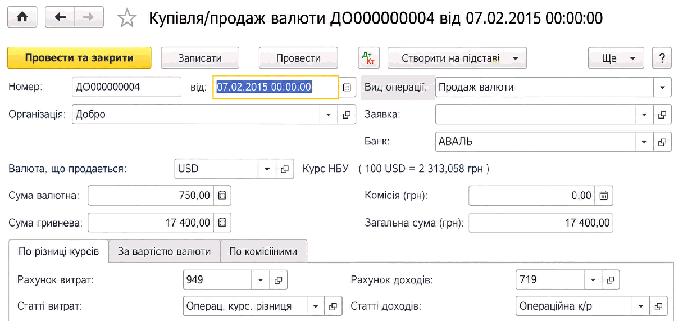This screenshot has height=321, width=674.
Task: Click the empty Заявка field
Action: (x=536, y=114)
